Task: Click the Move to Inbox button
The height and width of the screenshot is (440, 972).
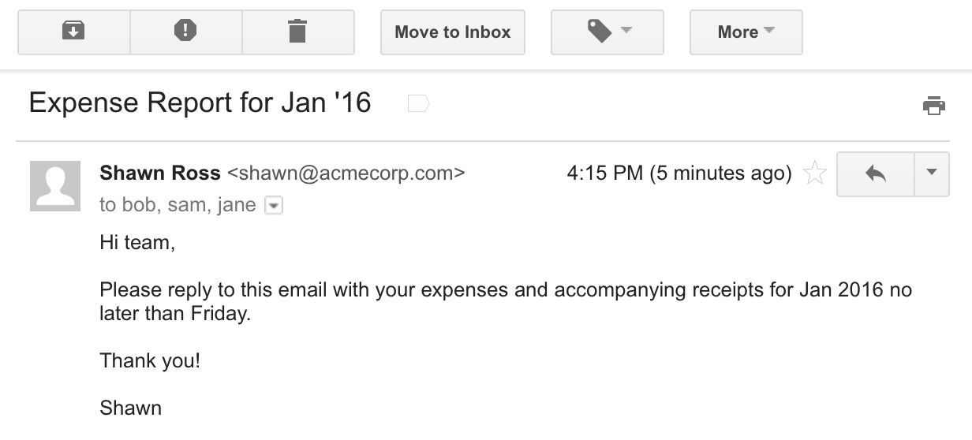Action: point(452,32)
